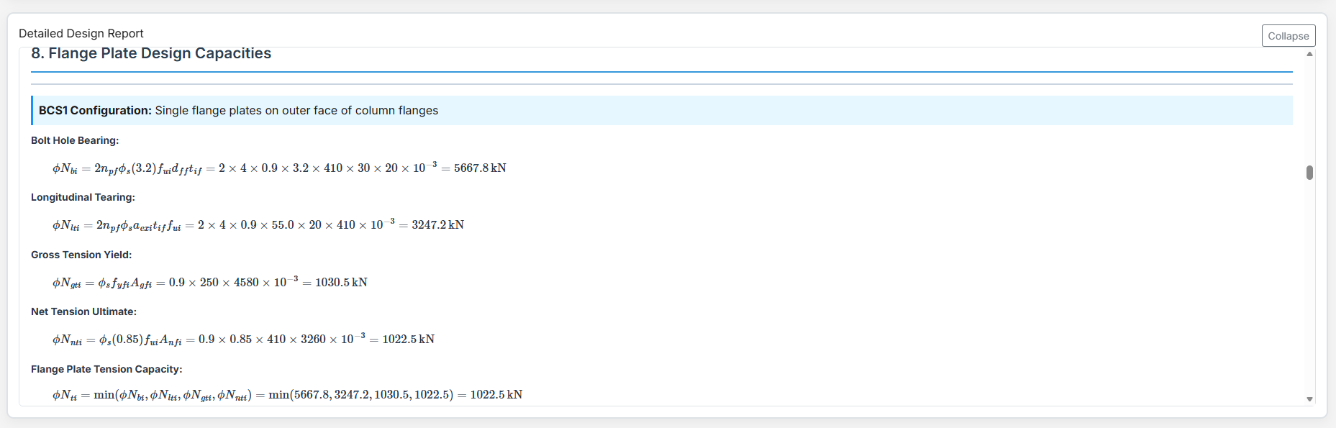The height and width of the screenshot is (428, 1336).
Task: Click the 3247.2 kN tearing result
Action: pyautogui.click(x=437, y=225)
